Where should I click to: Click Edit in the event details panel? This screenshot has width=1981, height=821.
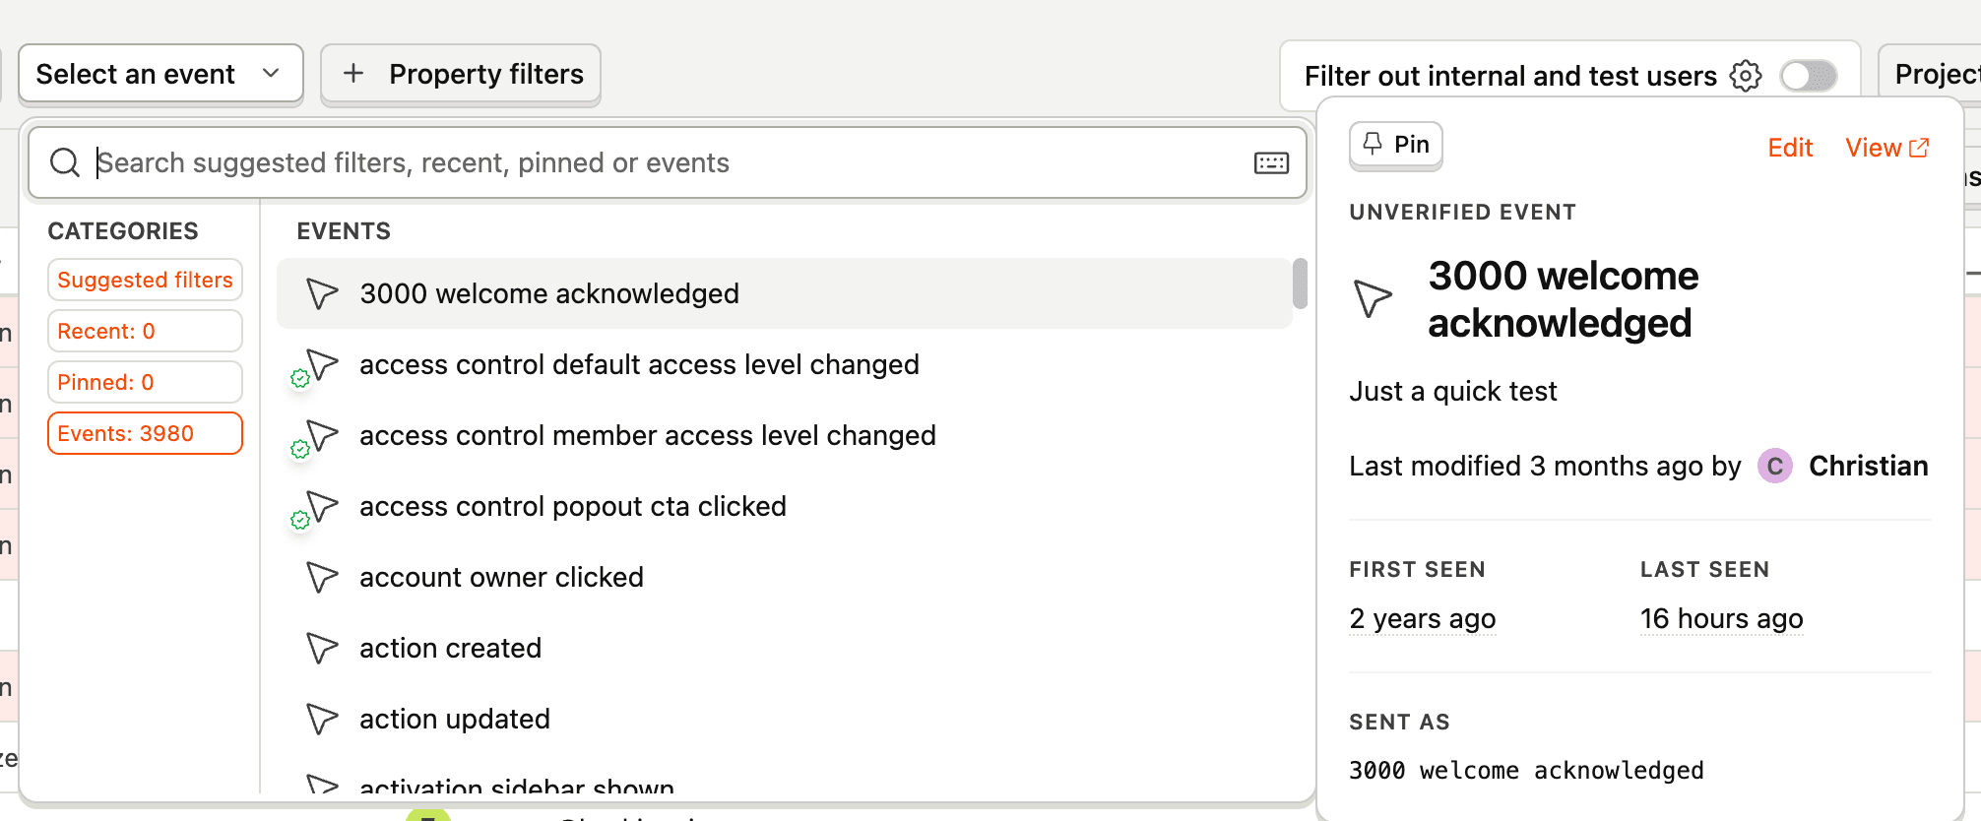coord(1790,148)
